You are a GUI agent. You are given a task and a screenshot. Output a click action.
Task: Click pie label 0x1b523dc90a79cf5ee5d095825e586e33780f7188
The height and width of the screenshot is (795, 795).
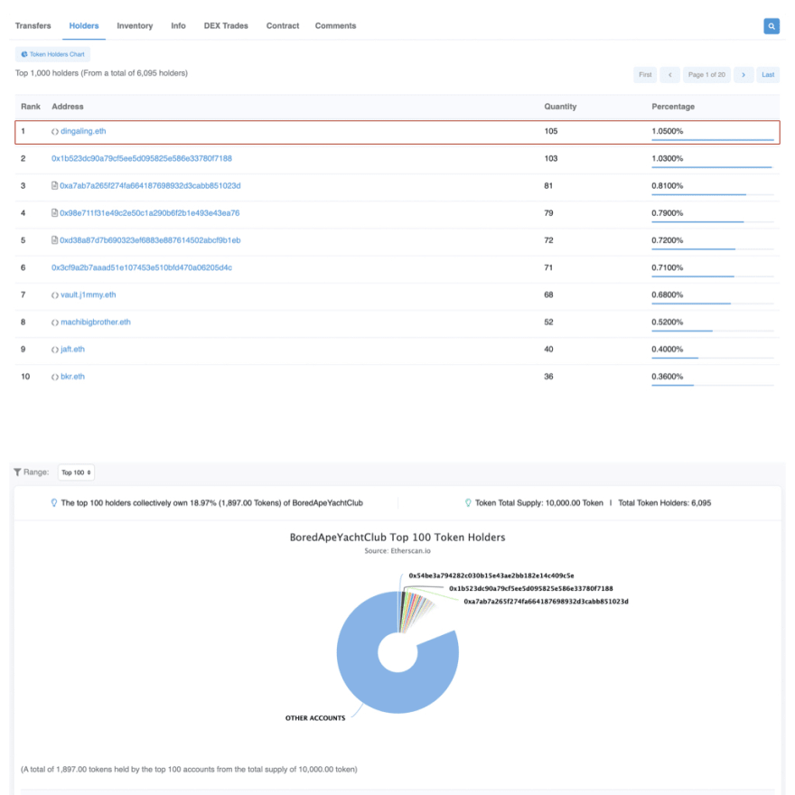click(x=531, y=589)
